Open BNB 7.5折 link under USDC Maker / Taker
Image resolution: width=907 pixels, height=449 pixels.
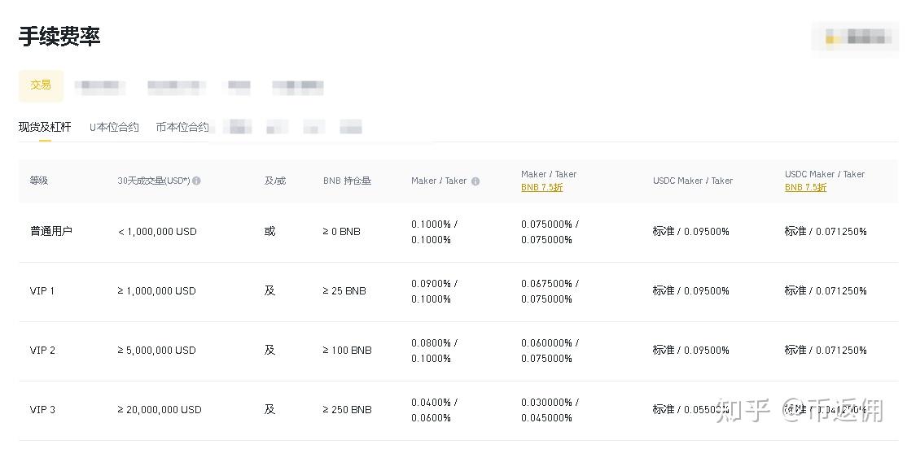pyautogui.click(x=805, y=188)
